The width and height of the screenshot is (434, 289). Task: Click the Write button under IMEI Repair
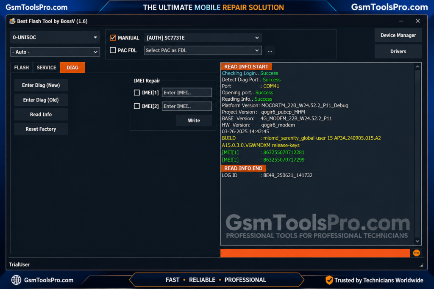(194, 121)
